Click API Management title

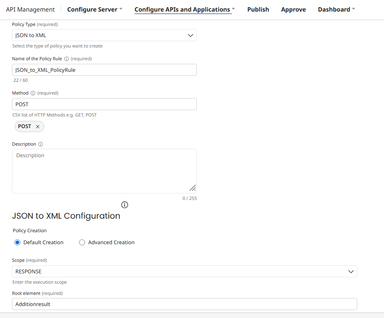coord(30,10)
